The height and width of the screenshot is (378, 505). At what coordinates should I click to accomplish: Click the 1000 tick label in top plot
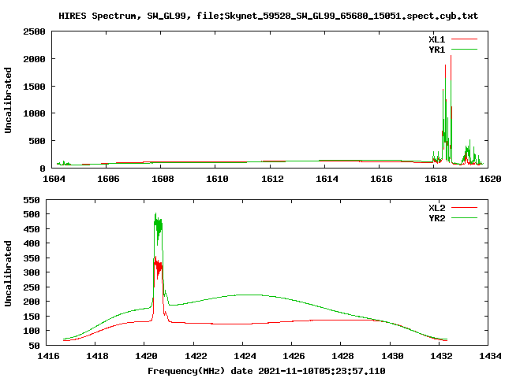34,113
